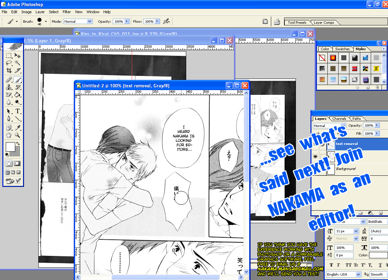Screen dimensions: 388x280
Task: Open the File menu
Action: click(x=4, y=12)
